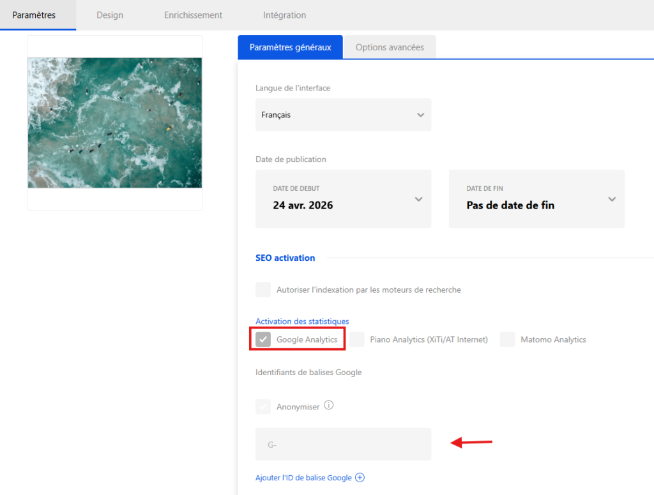Click the Activation des statistiques label
The height and width of the screenshot is (495, 654).
[302, 321]
